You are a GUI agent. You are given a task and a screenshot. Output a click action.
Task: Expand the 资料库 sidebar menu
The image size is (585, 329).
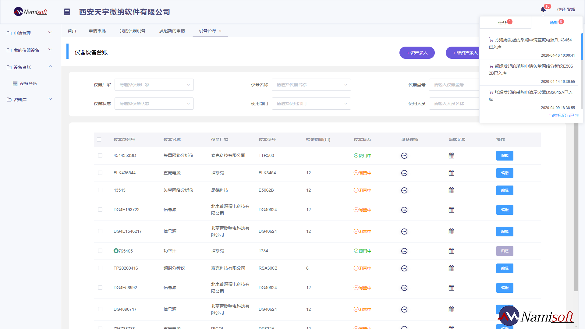pos(30,99)
